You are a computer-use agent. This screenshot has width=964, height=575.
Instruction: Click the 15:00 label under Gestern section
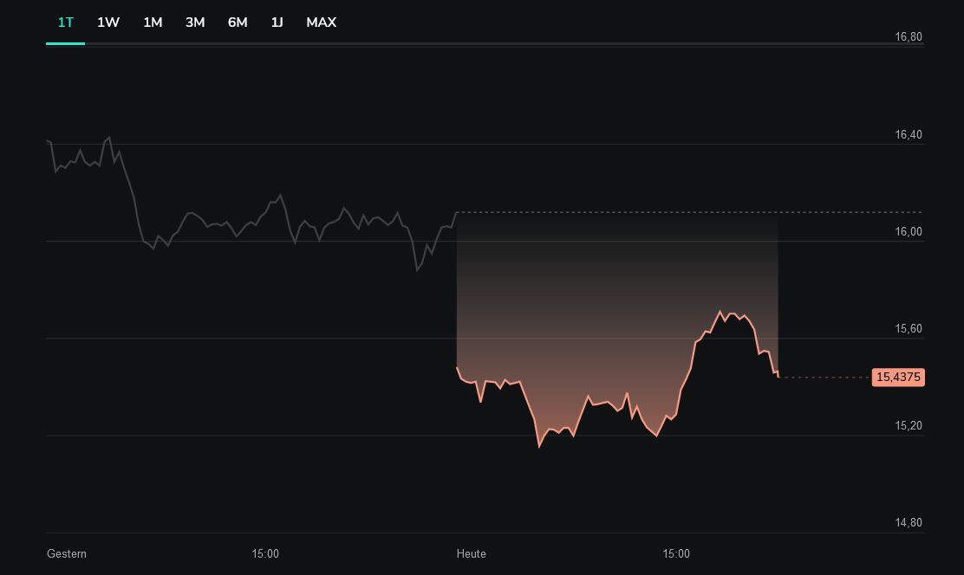coord(265,553)
